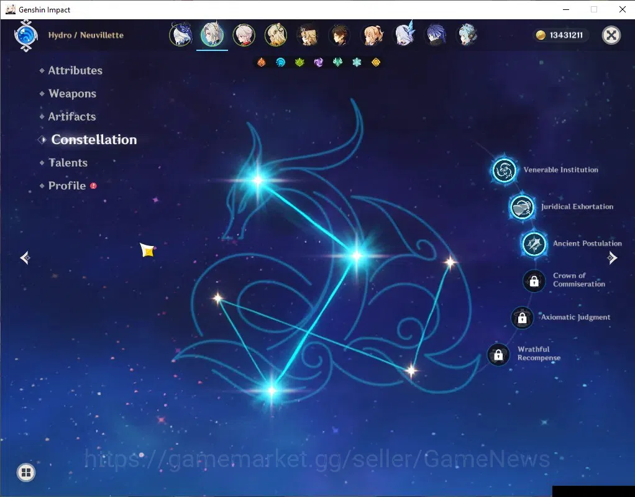Screen dimensions: 635x497
Task: Open the Profile menu with red alert
Action: click(68, 186)
